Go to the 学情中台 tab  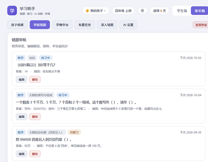point(62,25)
